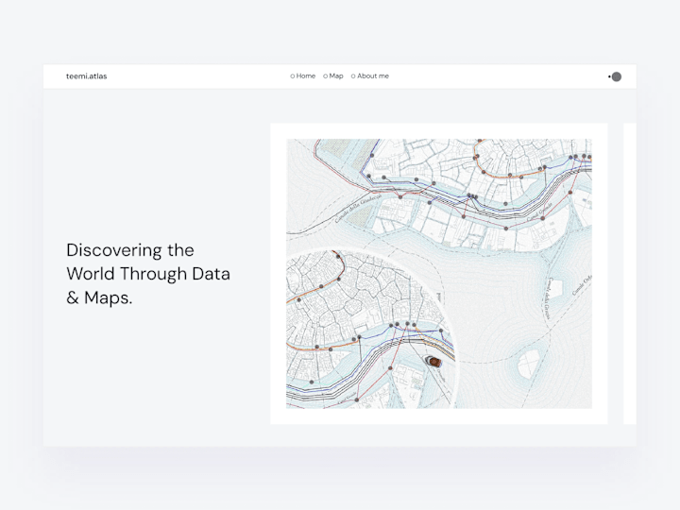Click the gray circle toggle in header
The image size is (680, 510).
[616, 76]
